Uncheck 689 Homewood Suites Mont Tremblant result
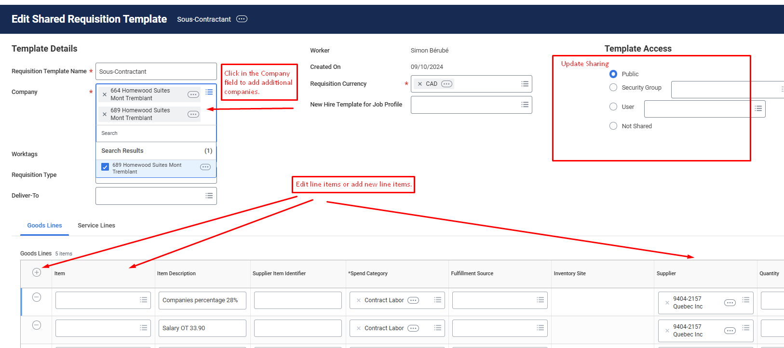Image resolution: width=784 pixels, height=348 pixels. (105, 167)
